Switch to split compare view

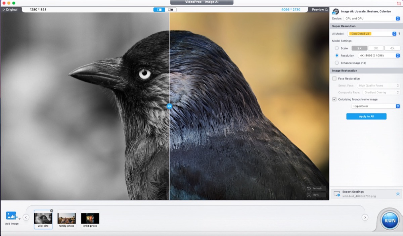[159, 10]
